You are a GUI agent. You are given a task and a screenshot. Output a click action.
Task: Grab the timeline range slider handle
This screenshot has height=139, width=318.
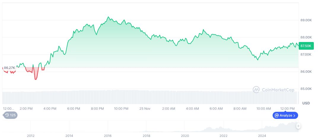[x=298, y=126]
